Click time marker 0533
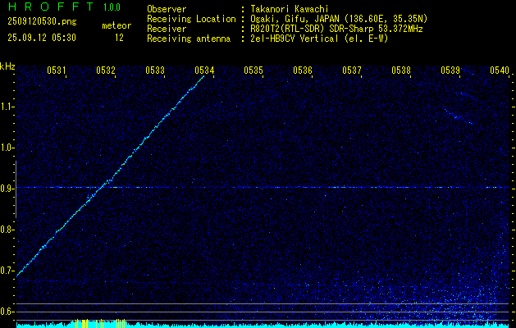 point(155,70)
